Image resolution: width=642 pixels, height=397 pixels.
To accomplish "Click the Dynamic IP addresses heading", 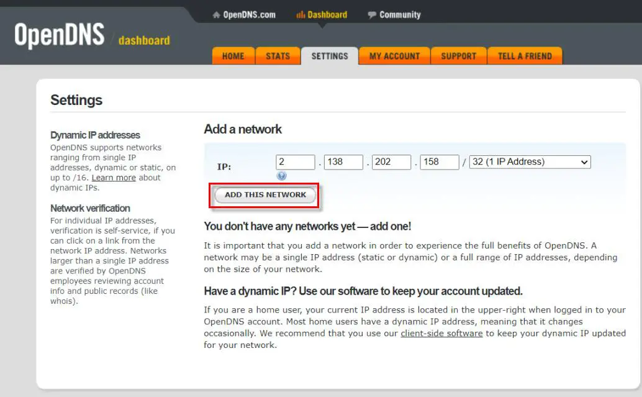I will coord(95,135).
